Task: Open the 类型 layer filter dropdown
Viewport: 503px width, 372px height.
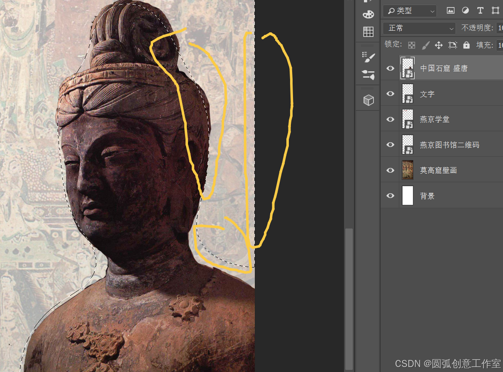Action: coord(410,11)
